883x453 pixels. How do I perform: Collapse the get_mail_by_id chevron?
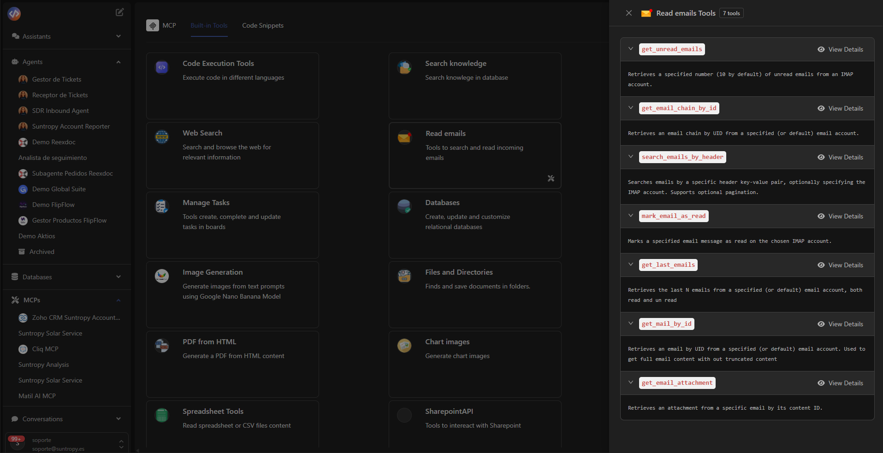coord(631,324)
